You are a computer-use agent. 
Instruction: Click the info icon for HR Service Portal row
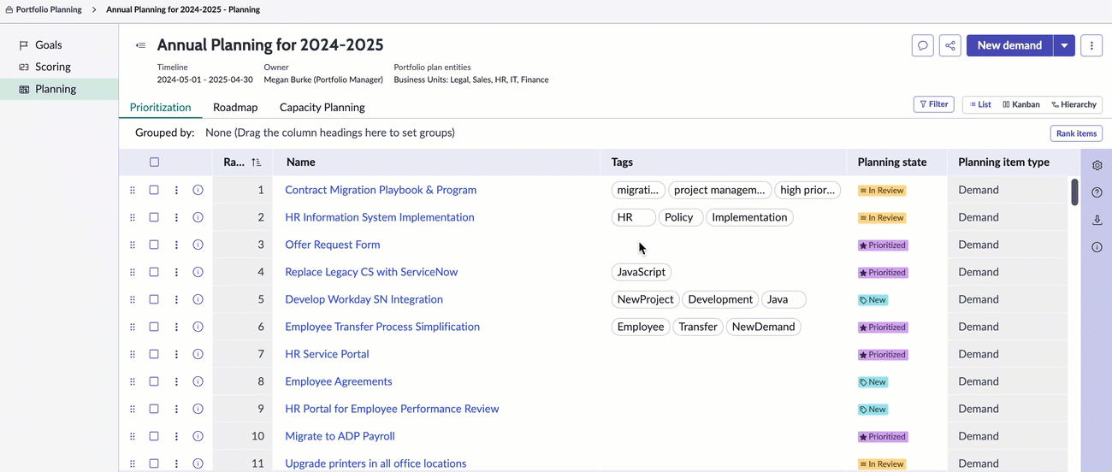tap(198, 354)
